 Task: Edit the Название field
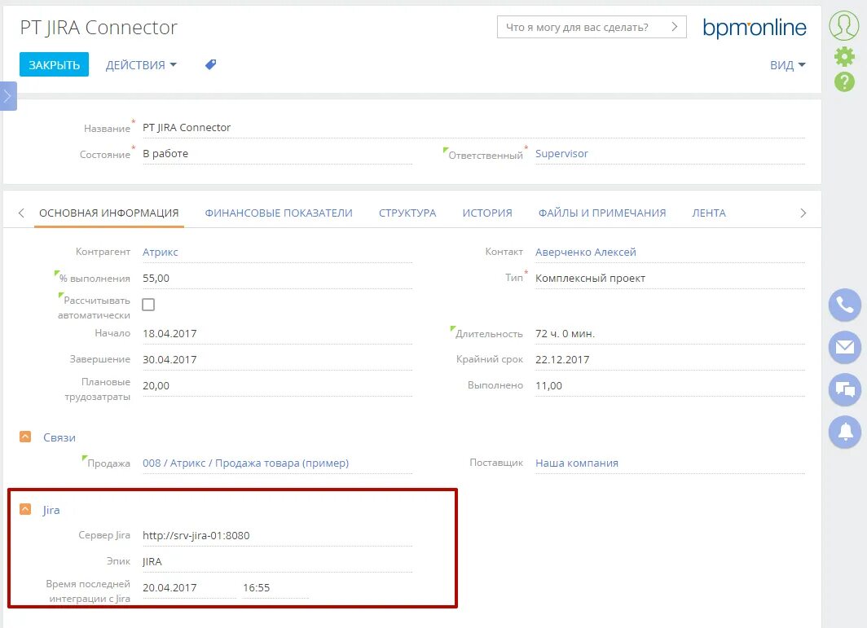[473, 128]
